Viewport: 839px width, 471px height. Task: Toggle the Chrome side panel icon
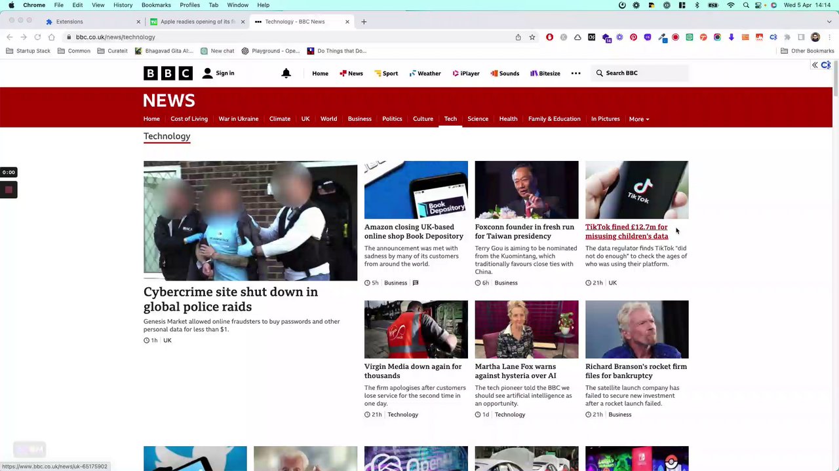[x=801, y=37]
